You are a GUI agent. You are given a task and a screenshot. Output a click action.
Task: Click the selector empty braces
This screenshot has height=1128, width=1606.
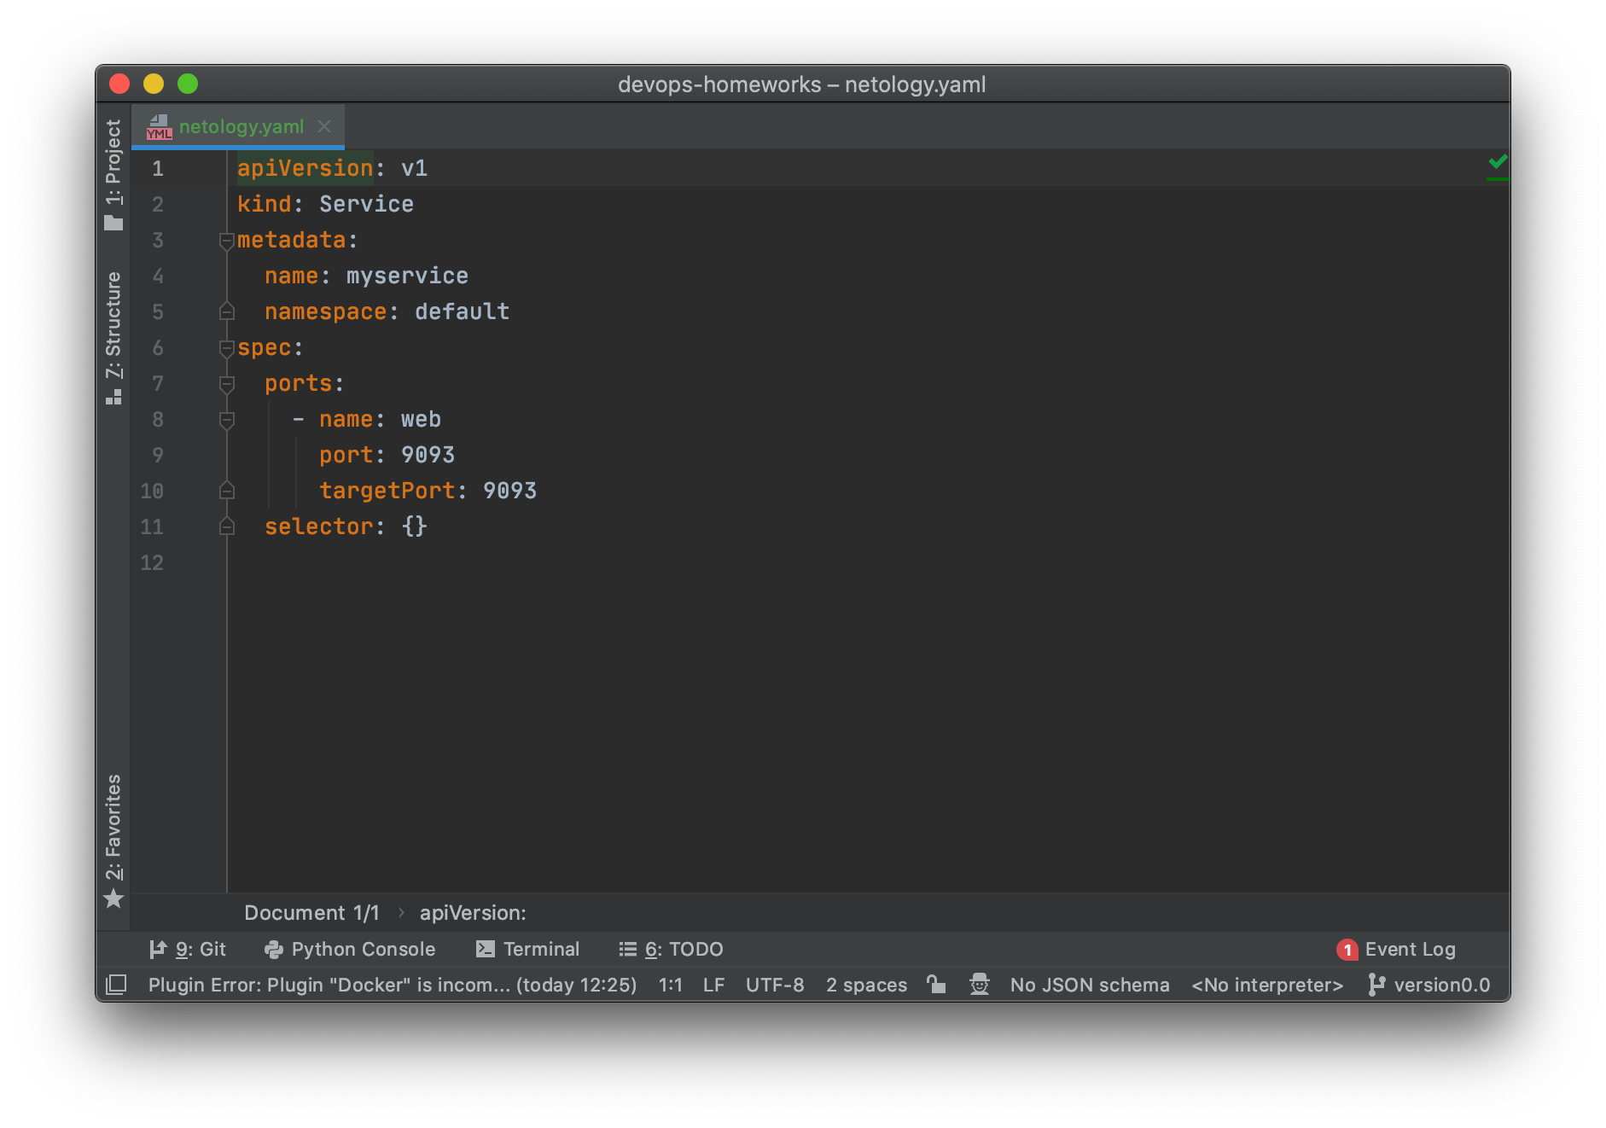point(414,526)
